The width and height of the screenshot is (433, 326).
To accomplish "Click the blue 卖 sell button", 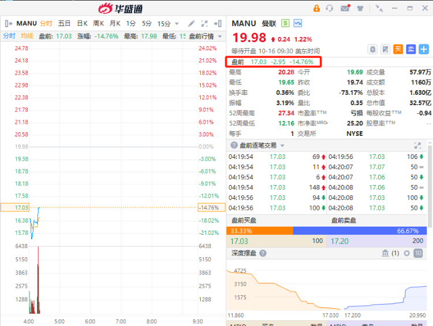I will pyautogui.click(x=411, y=49).
